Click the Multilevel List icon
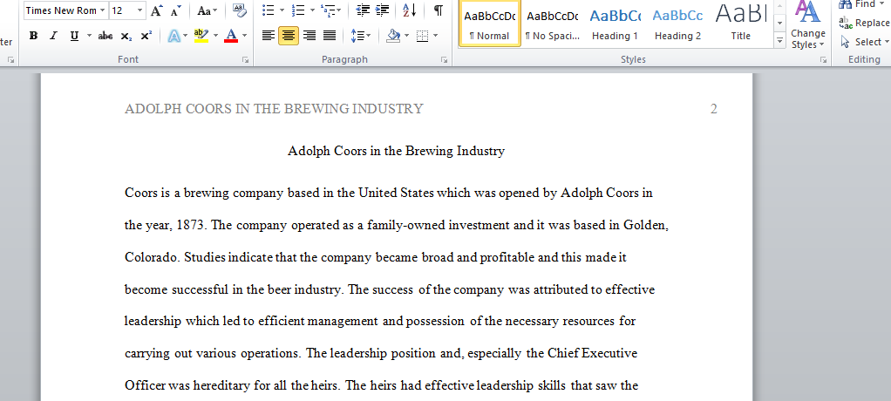 pos(327,10)
